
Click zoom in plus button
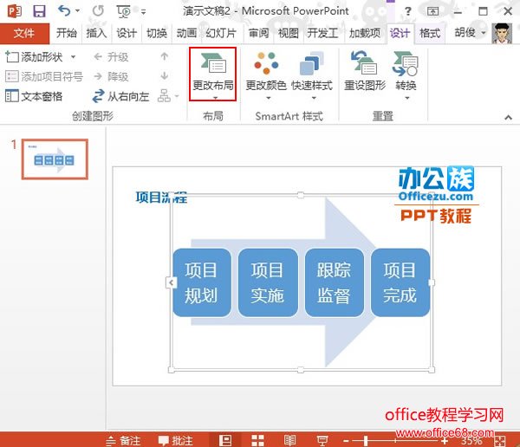pos(445,441)
